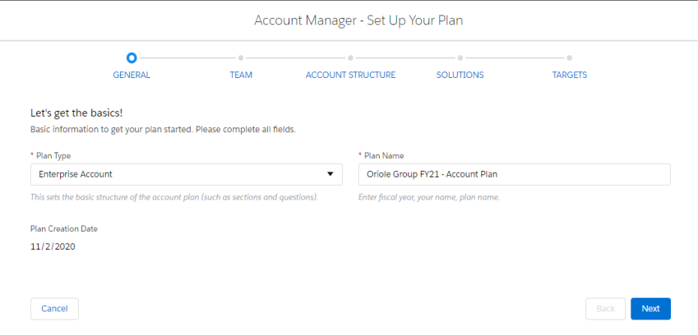Open the SOLUTIONS step label
Image resolution: width=698 pixels, height=335 pixels.
[x=460, y=75]
